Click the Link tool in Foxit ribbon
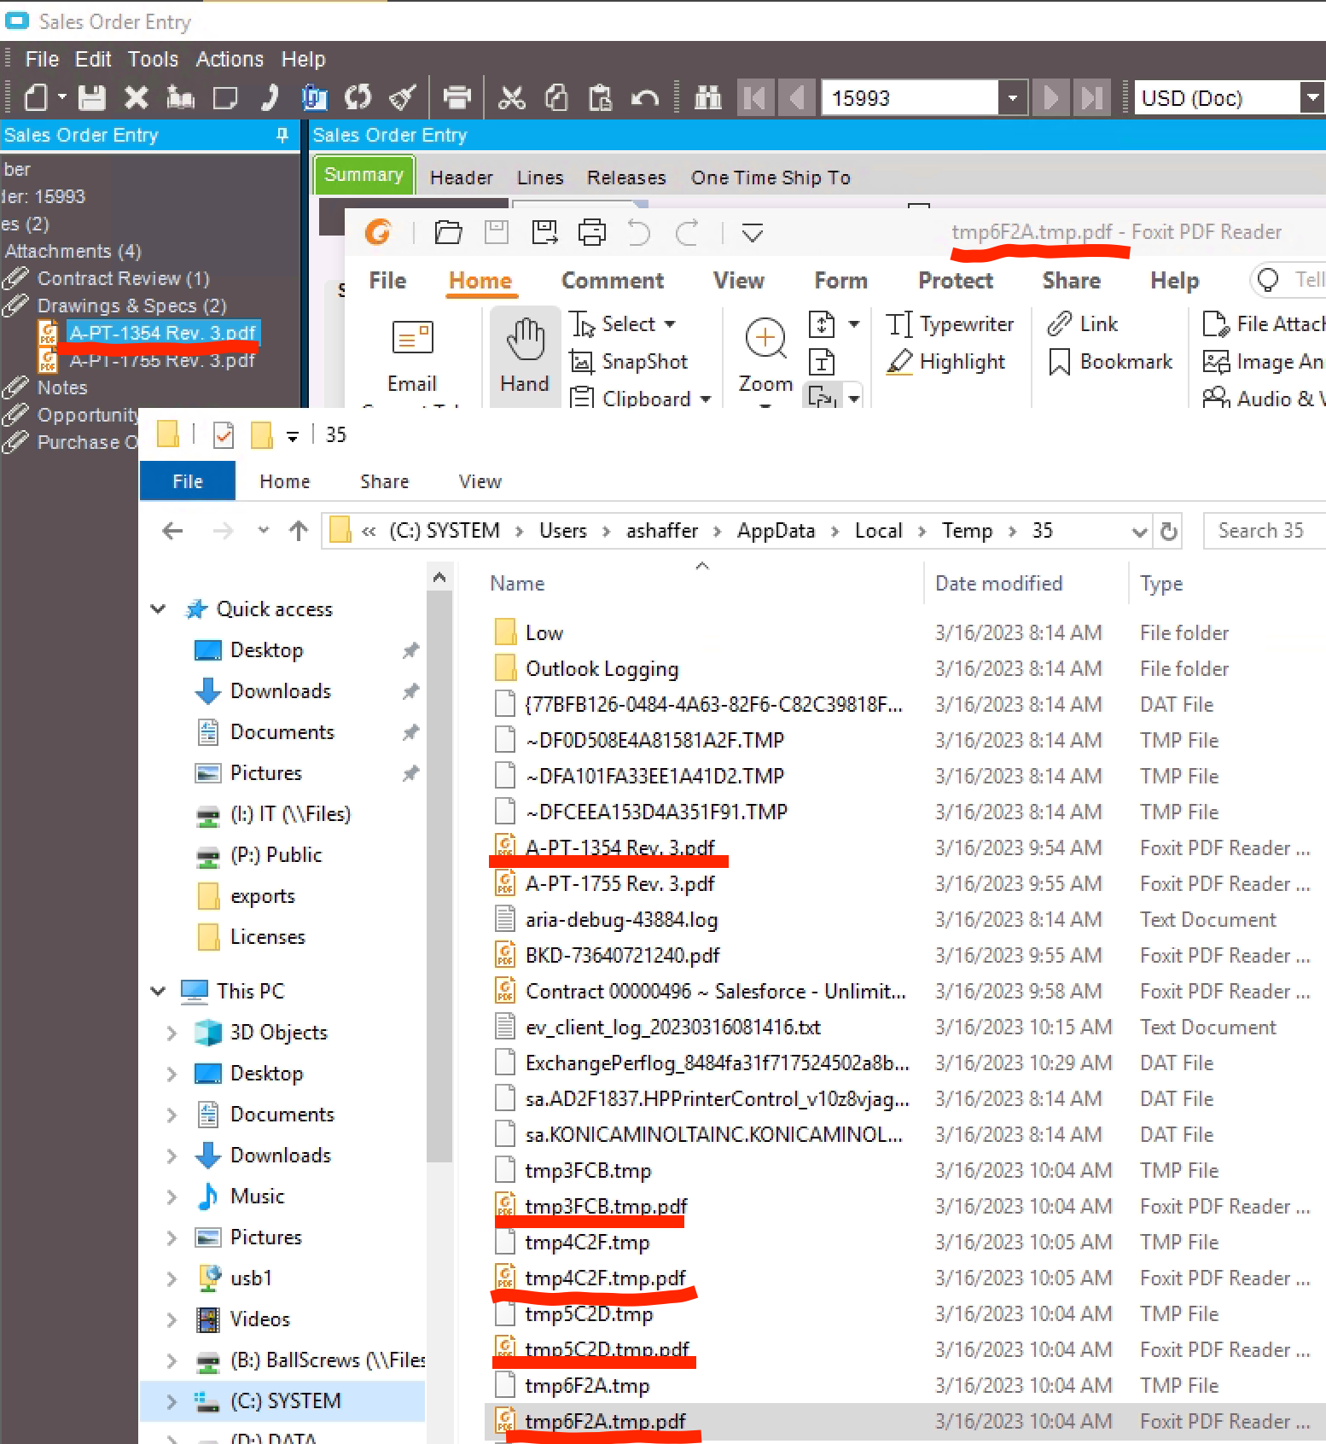This screenshot has height=1444, width=1326. [1082, 324]
